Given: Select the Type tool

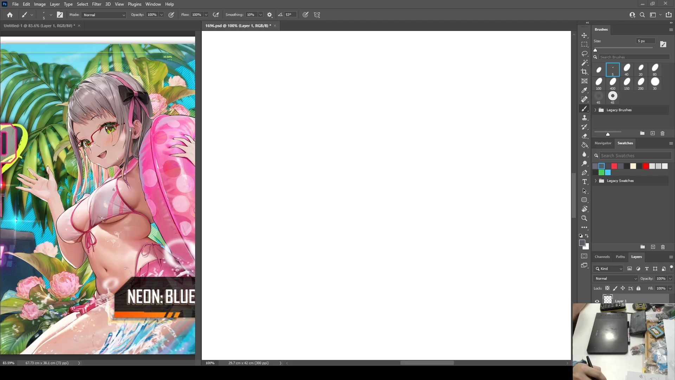Looking at the screenshot, I should [x=584, y=182].
